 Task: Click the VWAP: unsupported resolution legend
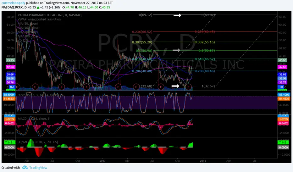tap(39, 19)
